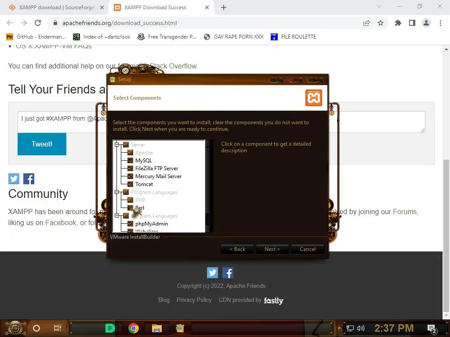
Task: Open Index of ~dartz/isos bookmark
Action: (x=102, y=37)
